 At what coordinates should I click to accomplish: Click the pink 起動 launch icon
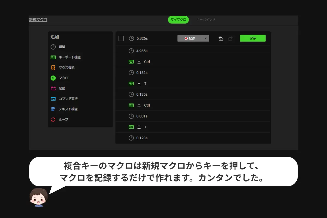(x=53, y=88)
